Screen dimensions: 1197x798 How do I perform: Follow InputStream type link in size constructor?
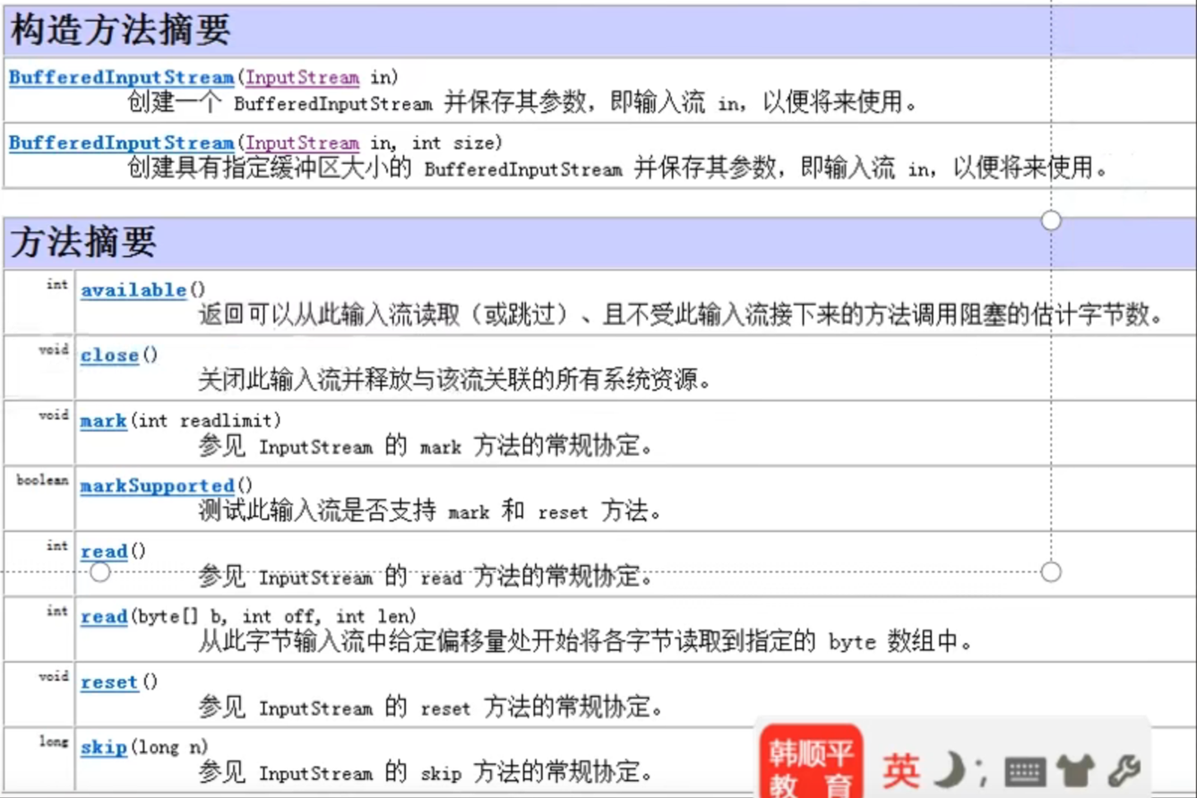coord(302,143)
